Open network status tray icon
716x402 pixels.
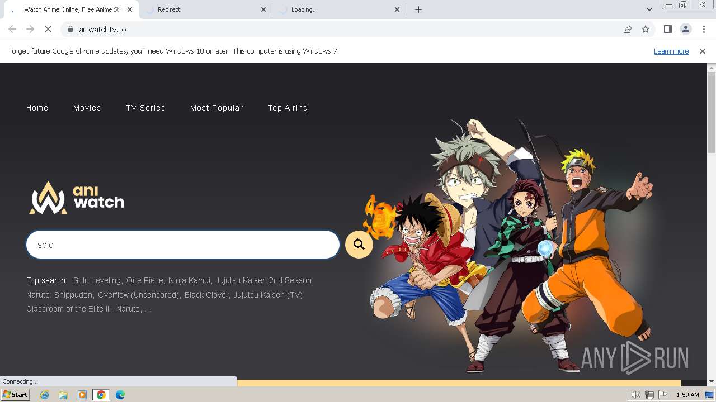tap(649, 395)
